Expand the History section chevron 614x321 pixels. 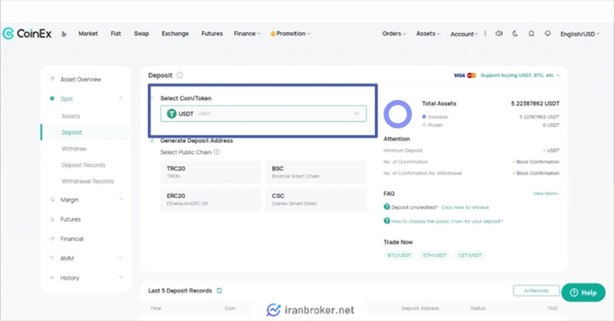click(121, 277)
